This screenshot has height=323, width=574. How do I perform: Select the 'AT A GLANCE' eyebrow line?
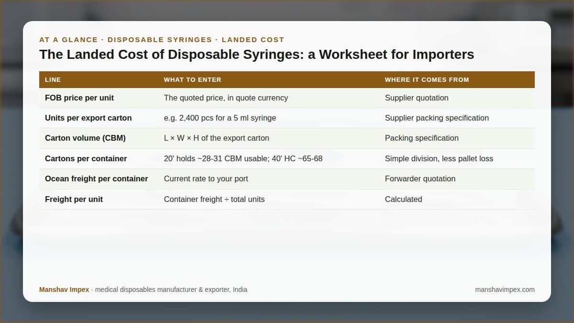pyautogui.click(x=162, y=40)
